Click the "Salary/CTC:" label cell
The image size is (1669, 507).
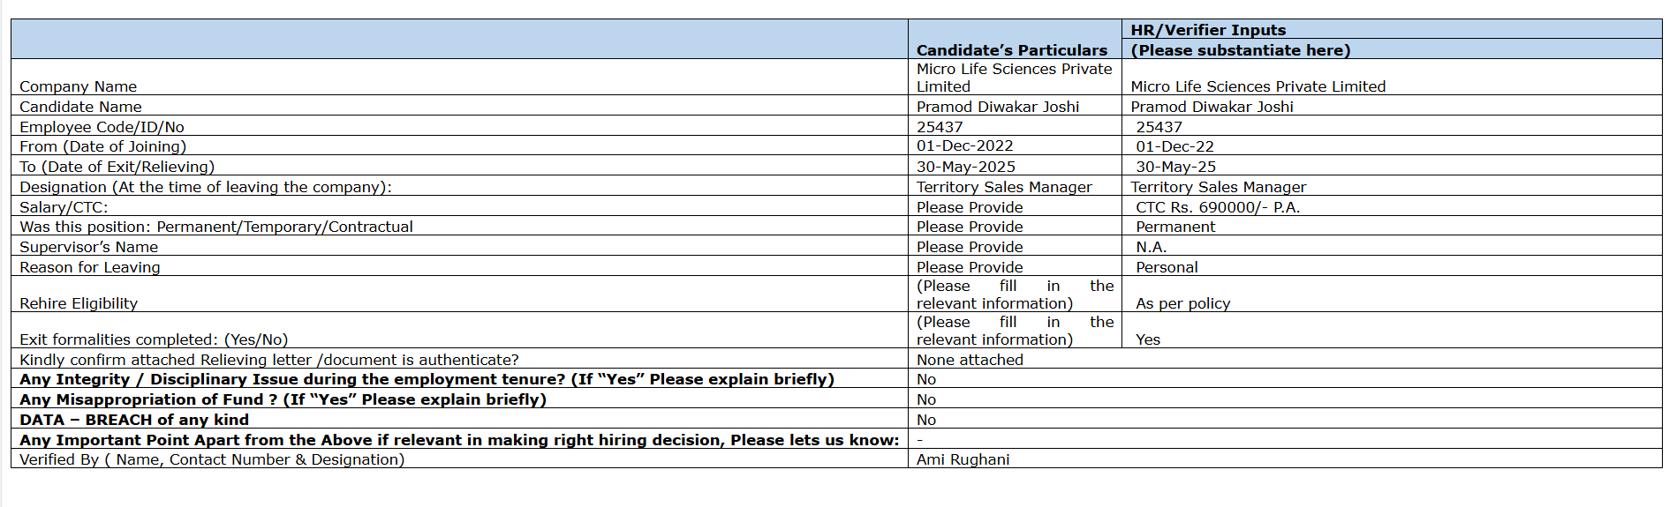point(64,207)
